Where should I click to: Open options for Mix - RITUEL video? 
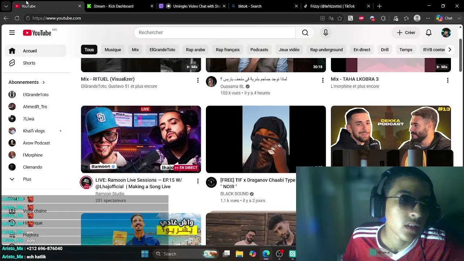tap(198, 80)
